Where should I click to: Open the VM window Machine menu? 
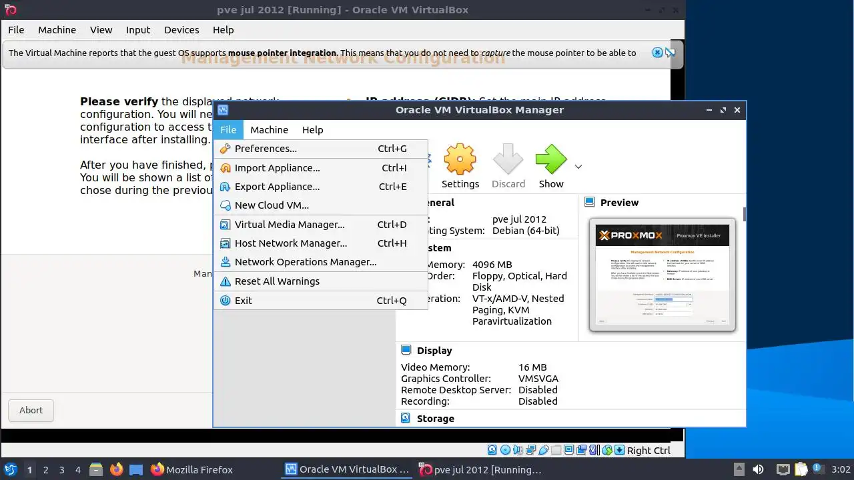tap(57, 30)
